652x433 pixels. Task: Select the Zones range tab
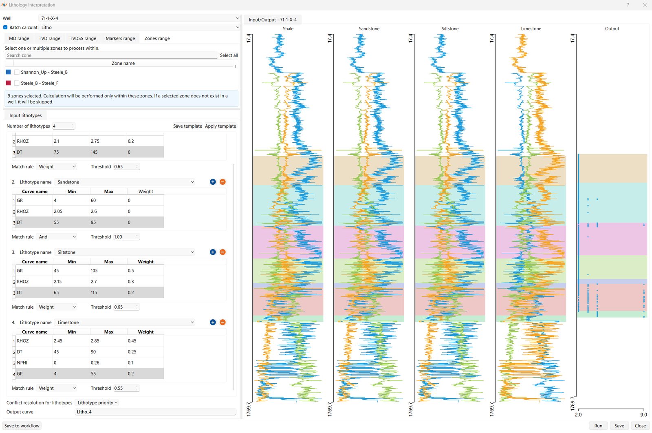(x=157, y=38)
